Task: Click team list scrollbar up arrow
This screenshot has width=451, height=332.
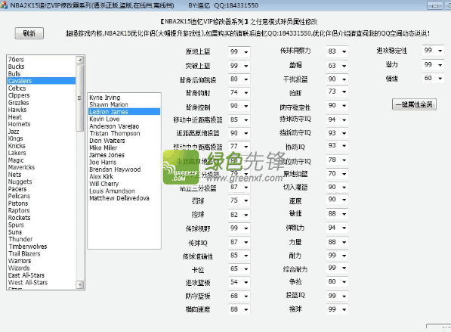Action: [80, 60]
